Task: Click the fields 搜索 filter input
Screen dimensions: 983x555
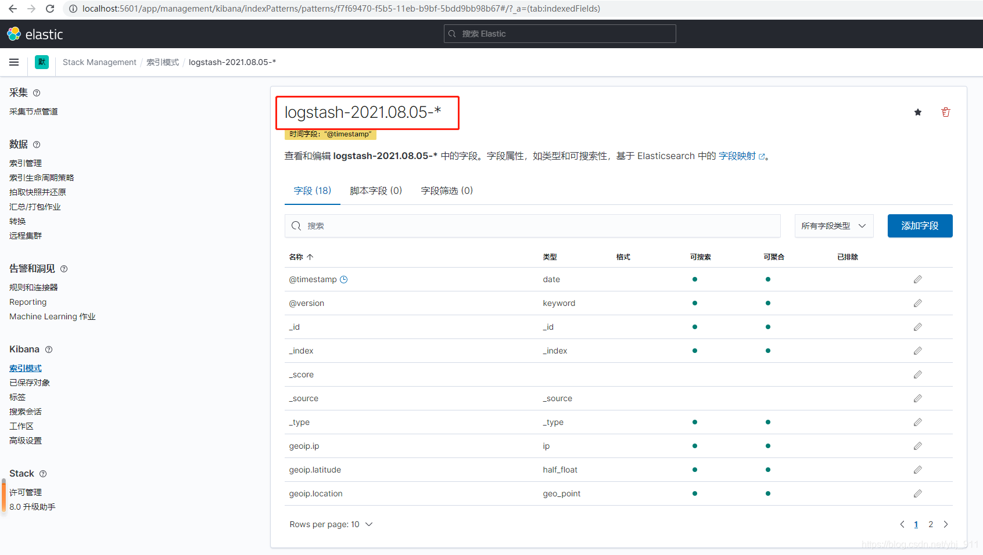Action: click(x=533, y=226)
